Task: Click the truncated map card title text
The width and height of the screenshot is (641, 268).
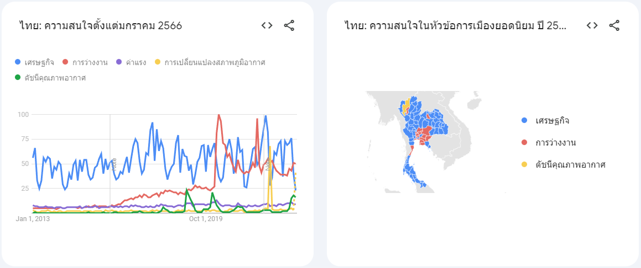Action: pyautogui.click(x=456, y=26)
